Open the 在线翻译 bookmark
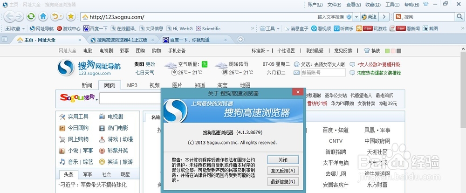Image resolution: width=466 pixels, height=193 pixels. point(123,28)
